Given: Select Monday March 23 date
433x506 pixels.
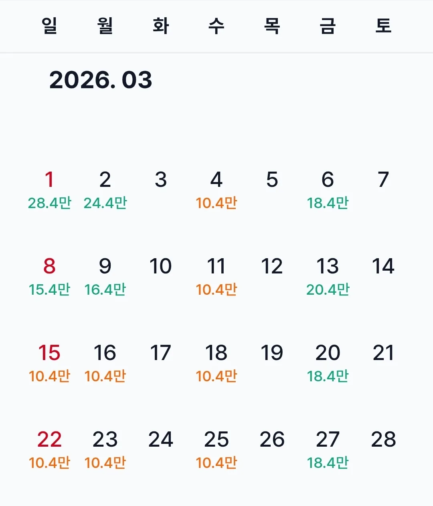Looking at the screenshot, I should [105, 450].
